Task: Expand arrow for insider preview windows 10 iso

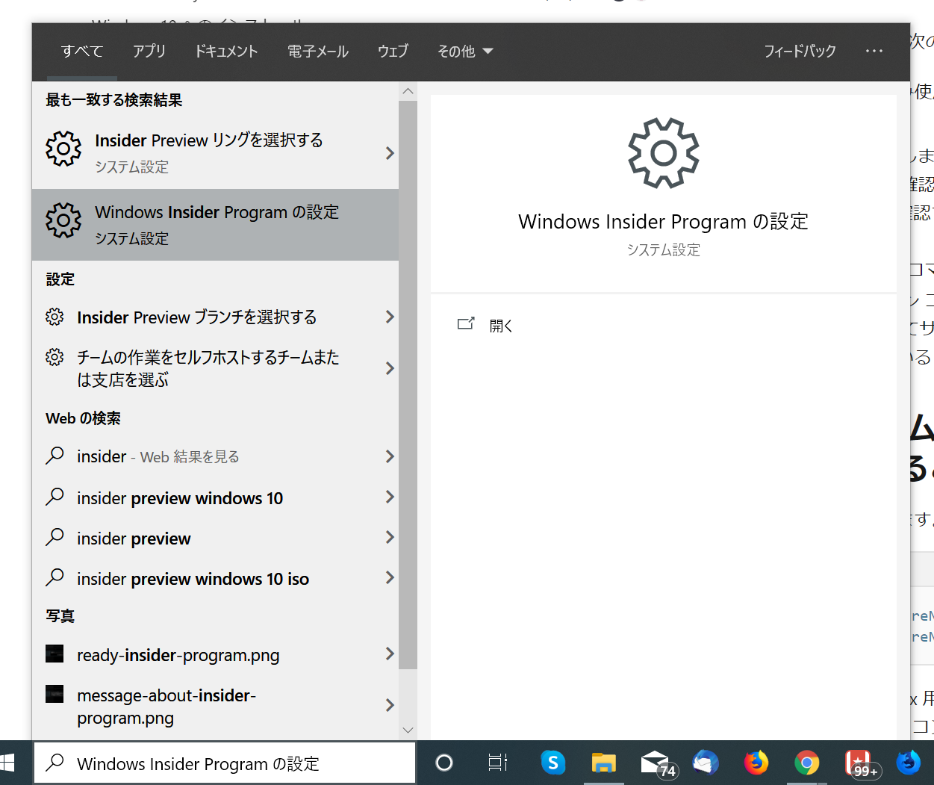Action: coord(389,577)
